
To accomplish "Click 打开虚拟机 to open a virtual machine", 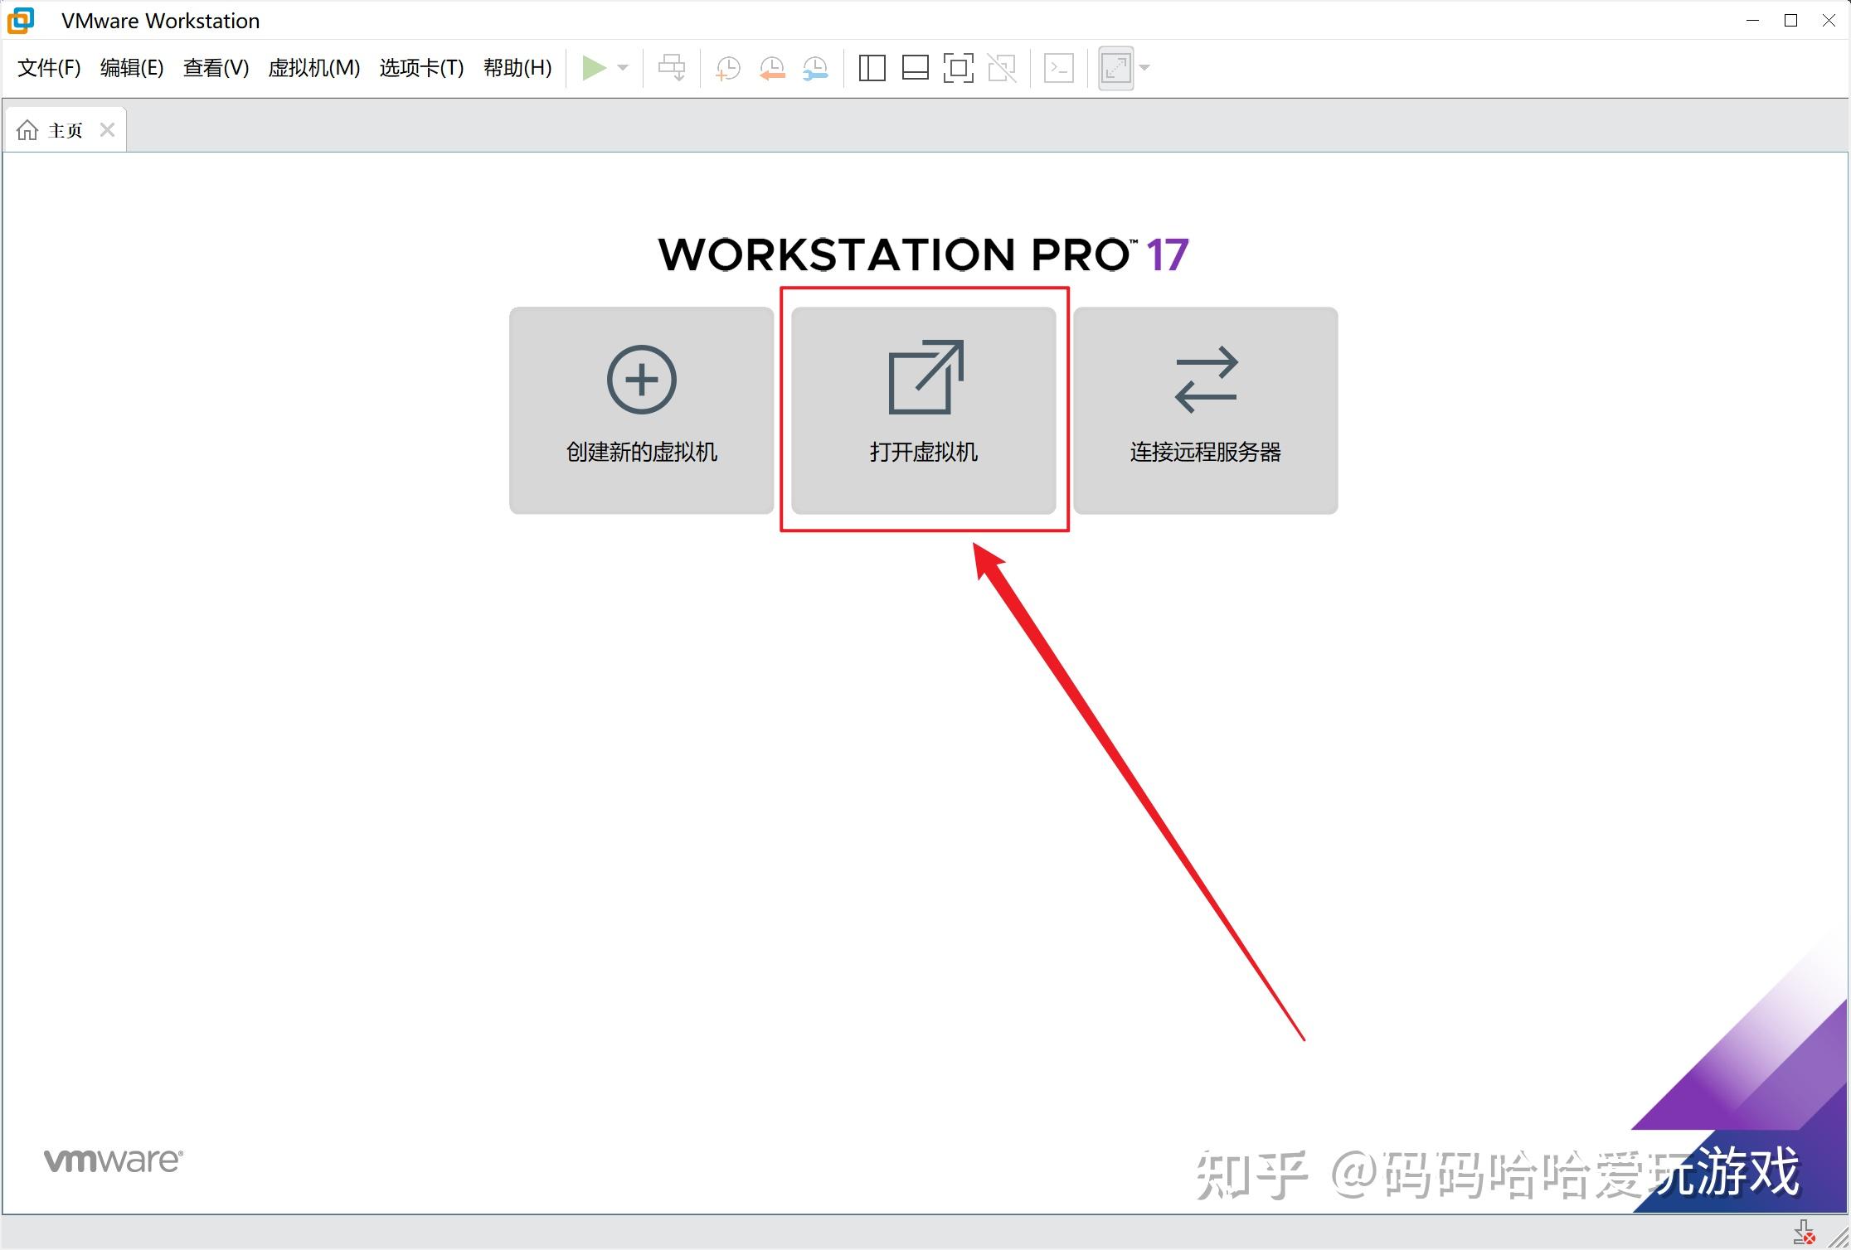I will coord(923,410).
